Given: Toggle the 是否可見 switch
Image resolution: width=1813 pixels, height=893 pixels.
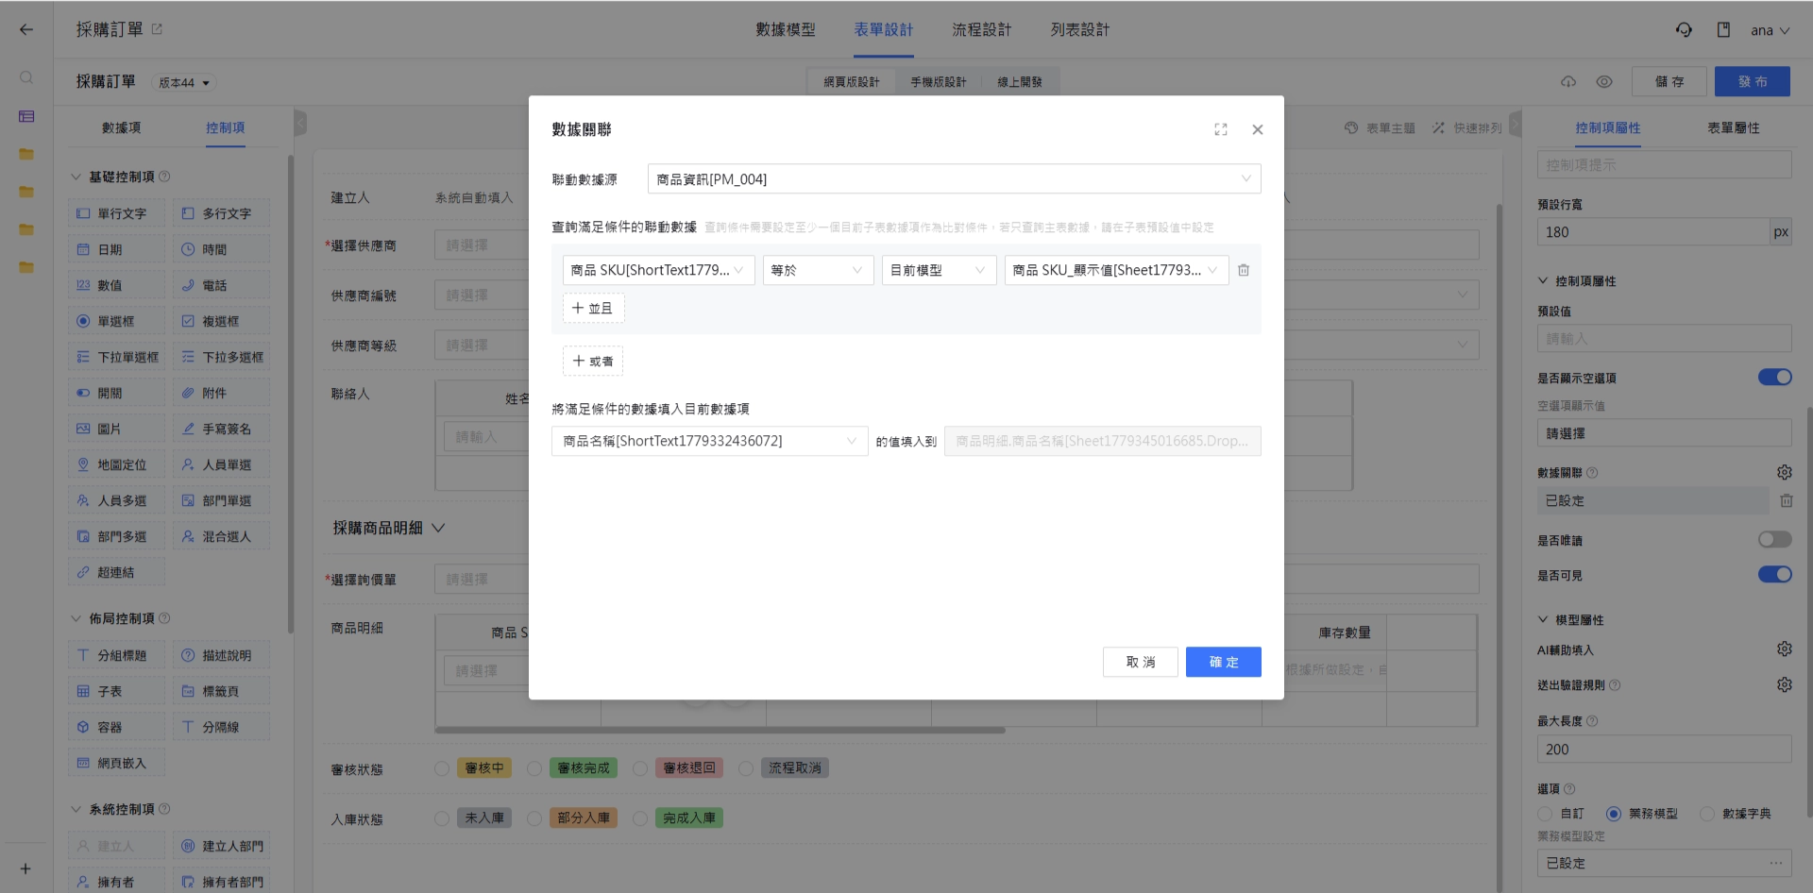Looking at the screenshot, I should [1774, 575].
